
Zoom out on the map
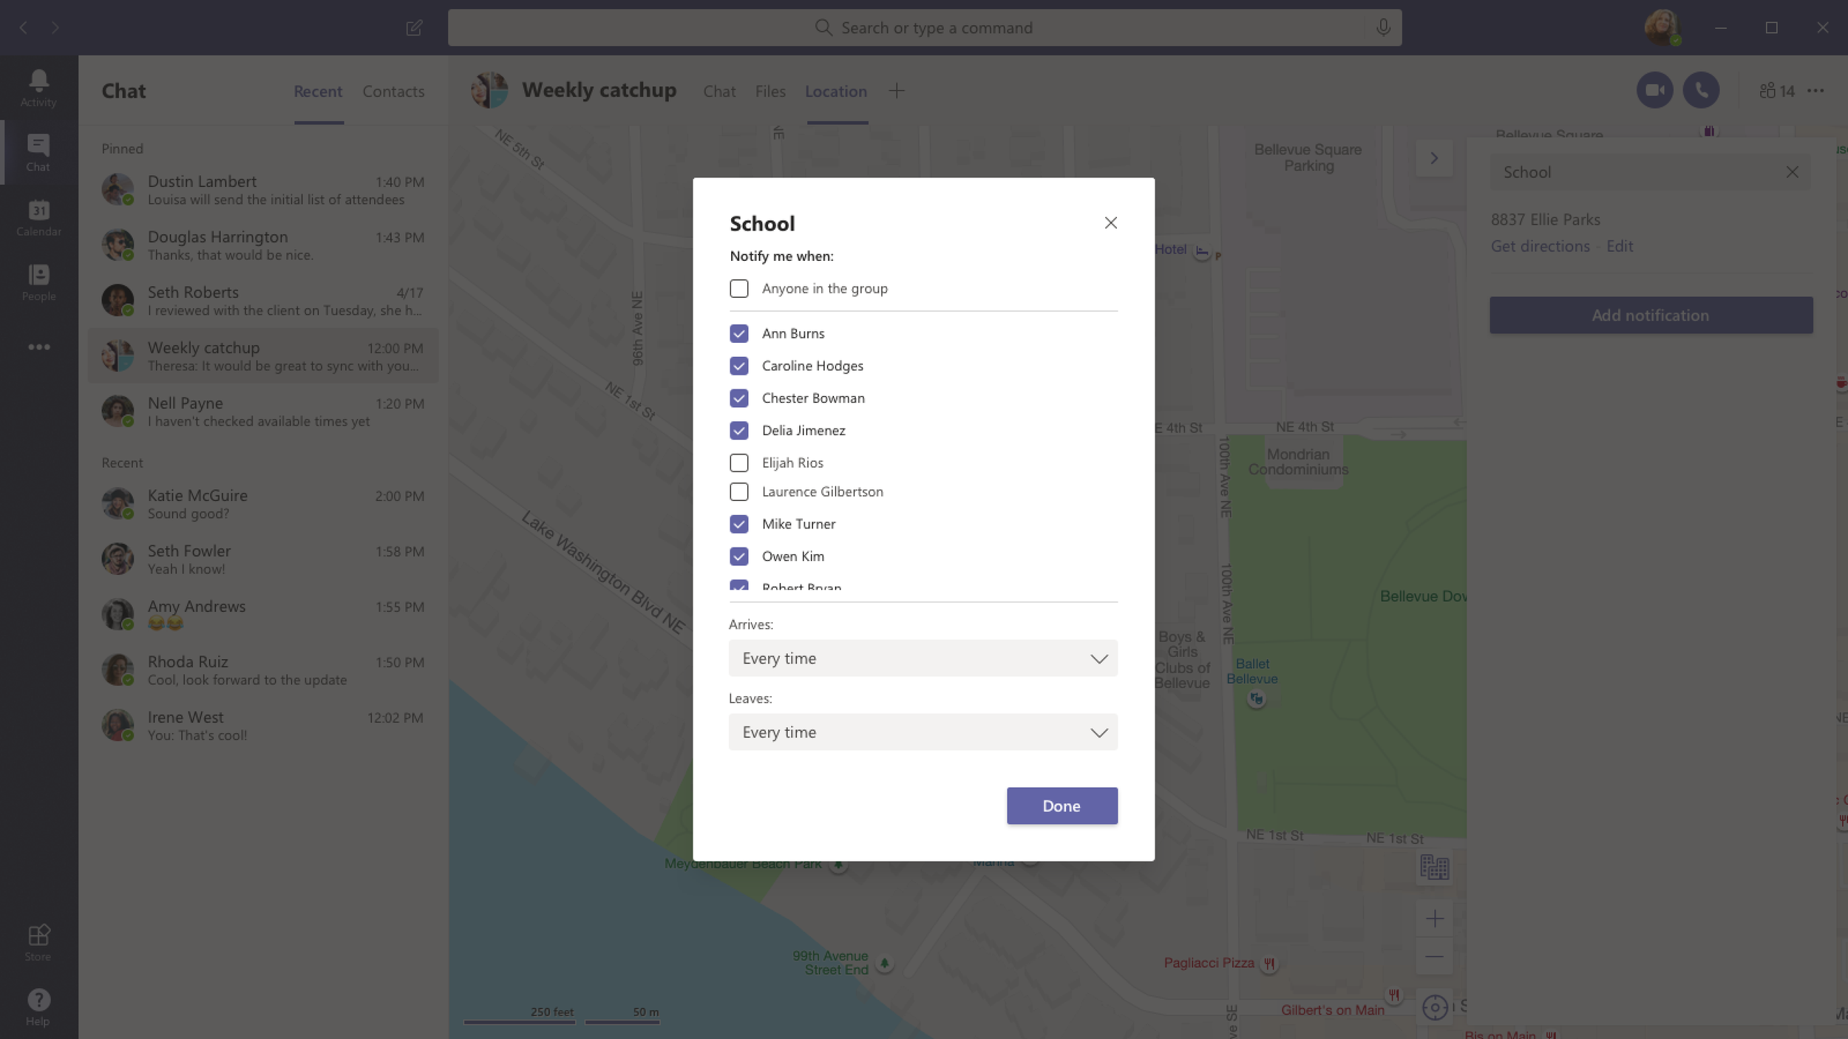pos(1435,957)
